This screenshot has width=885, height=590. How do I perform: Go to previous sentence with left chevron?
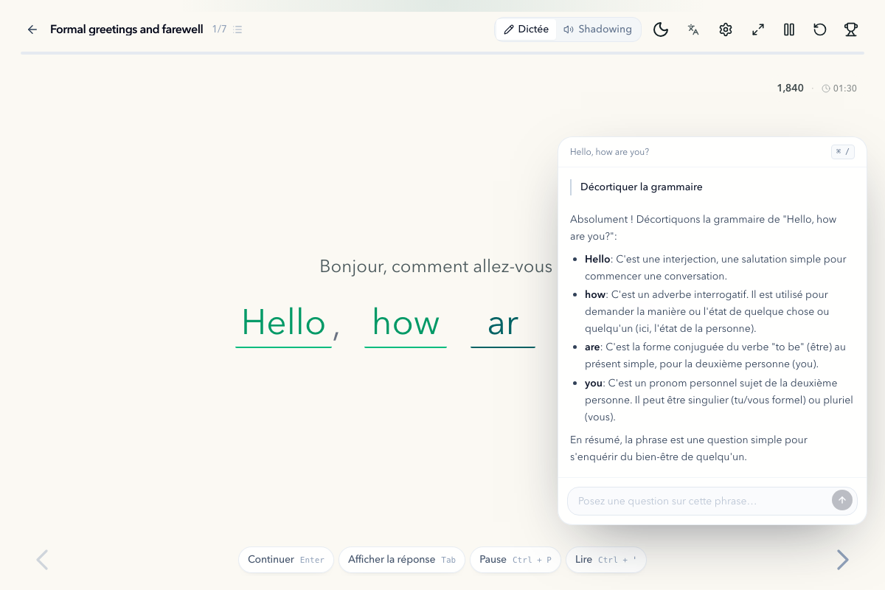tap(42, 560)
